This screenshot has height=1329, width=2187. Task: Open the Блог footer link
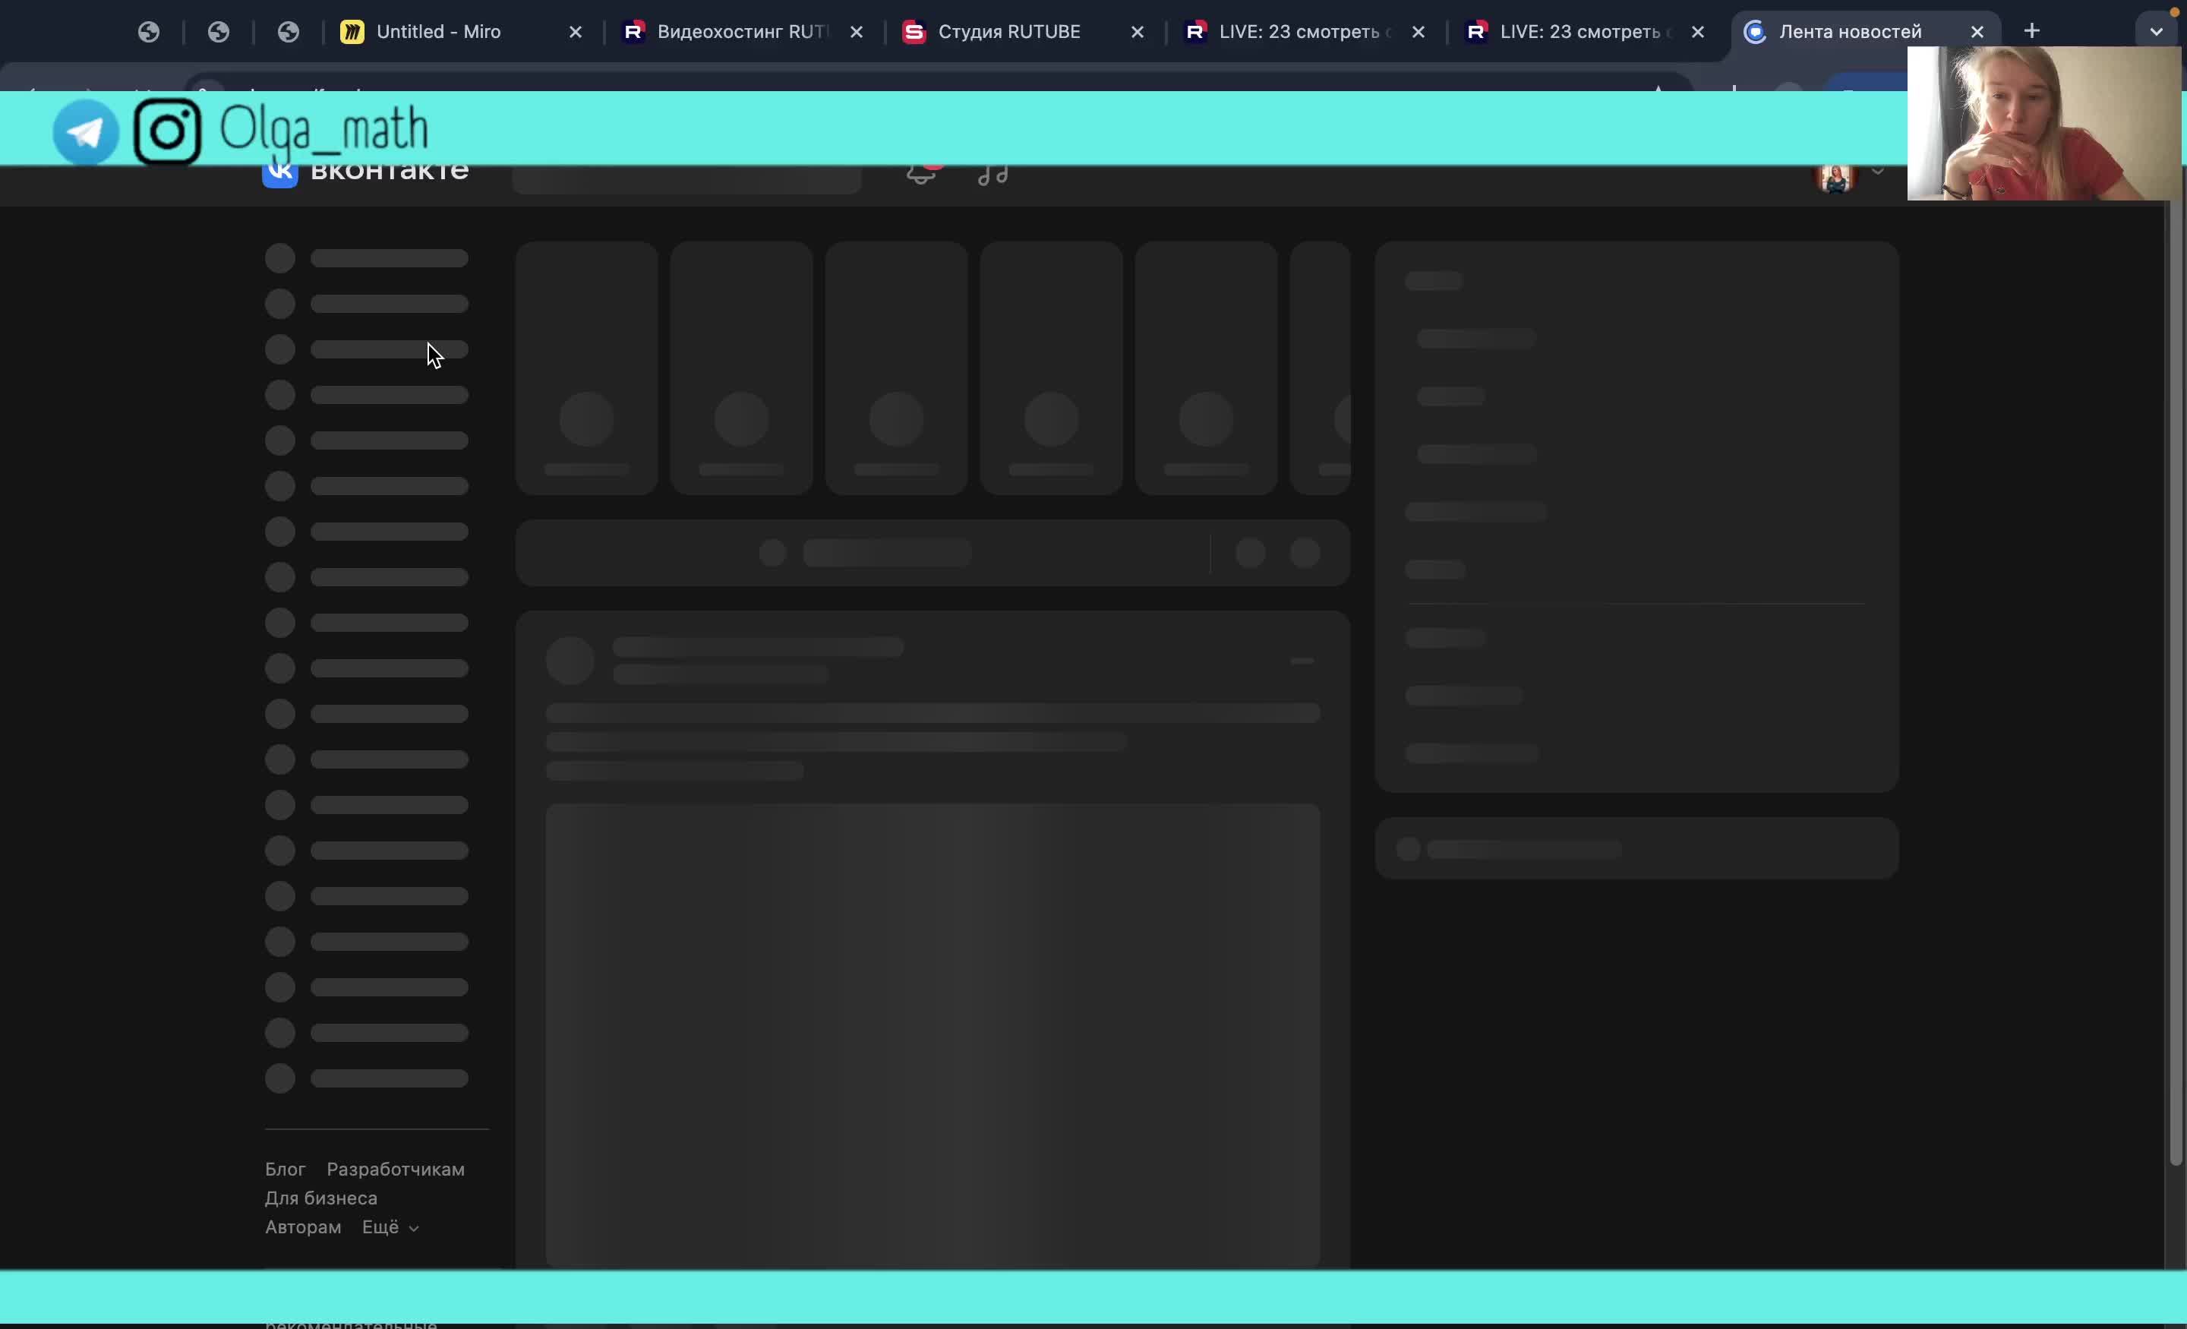(x=285, y=1170)
